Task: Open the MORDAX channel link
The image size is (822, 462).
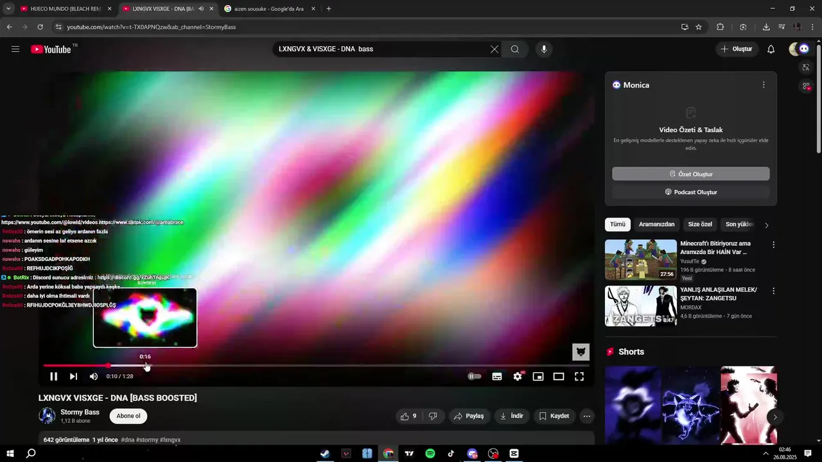Action: click(x=691, y=307)
